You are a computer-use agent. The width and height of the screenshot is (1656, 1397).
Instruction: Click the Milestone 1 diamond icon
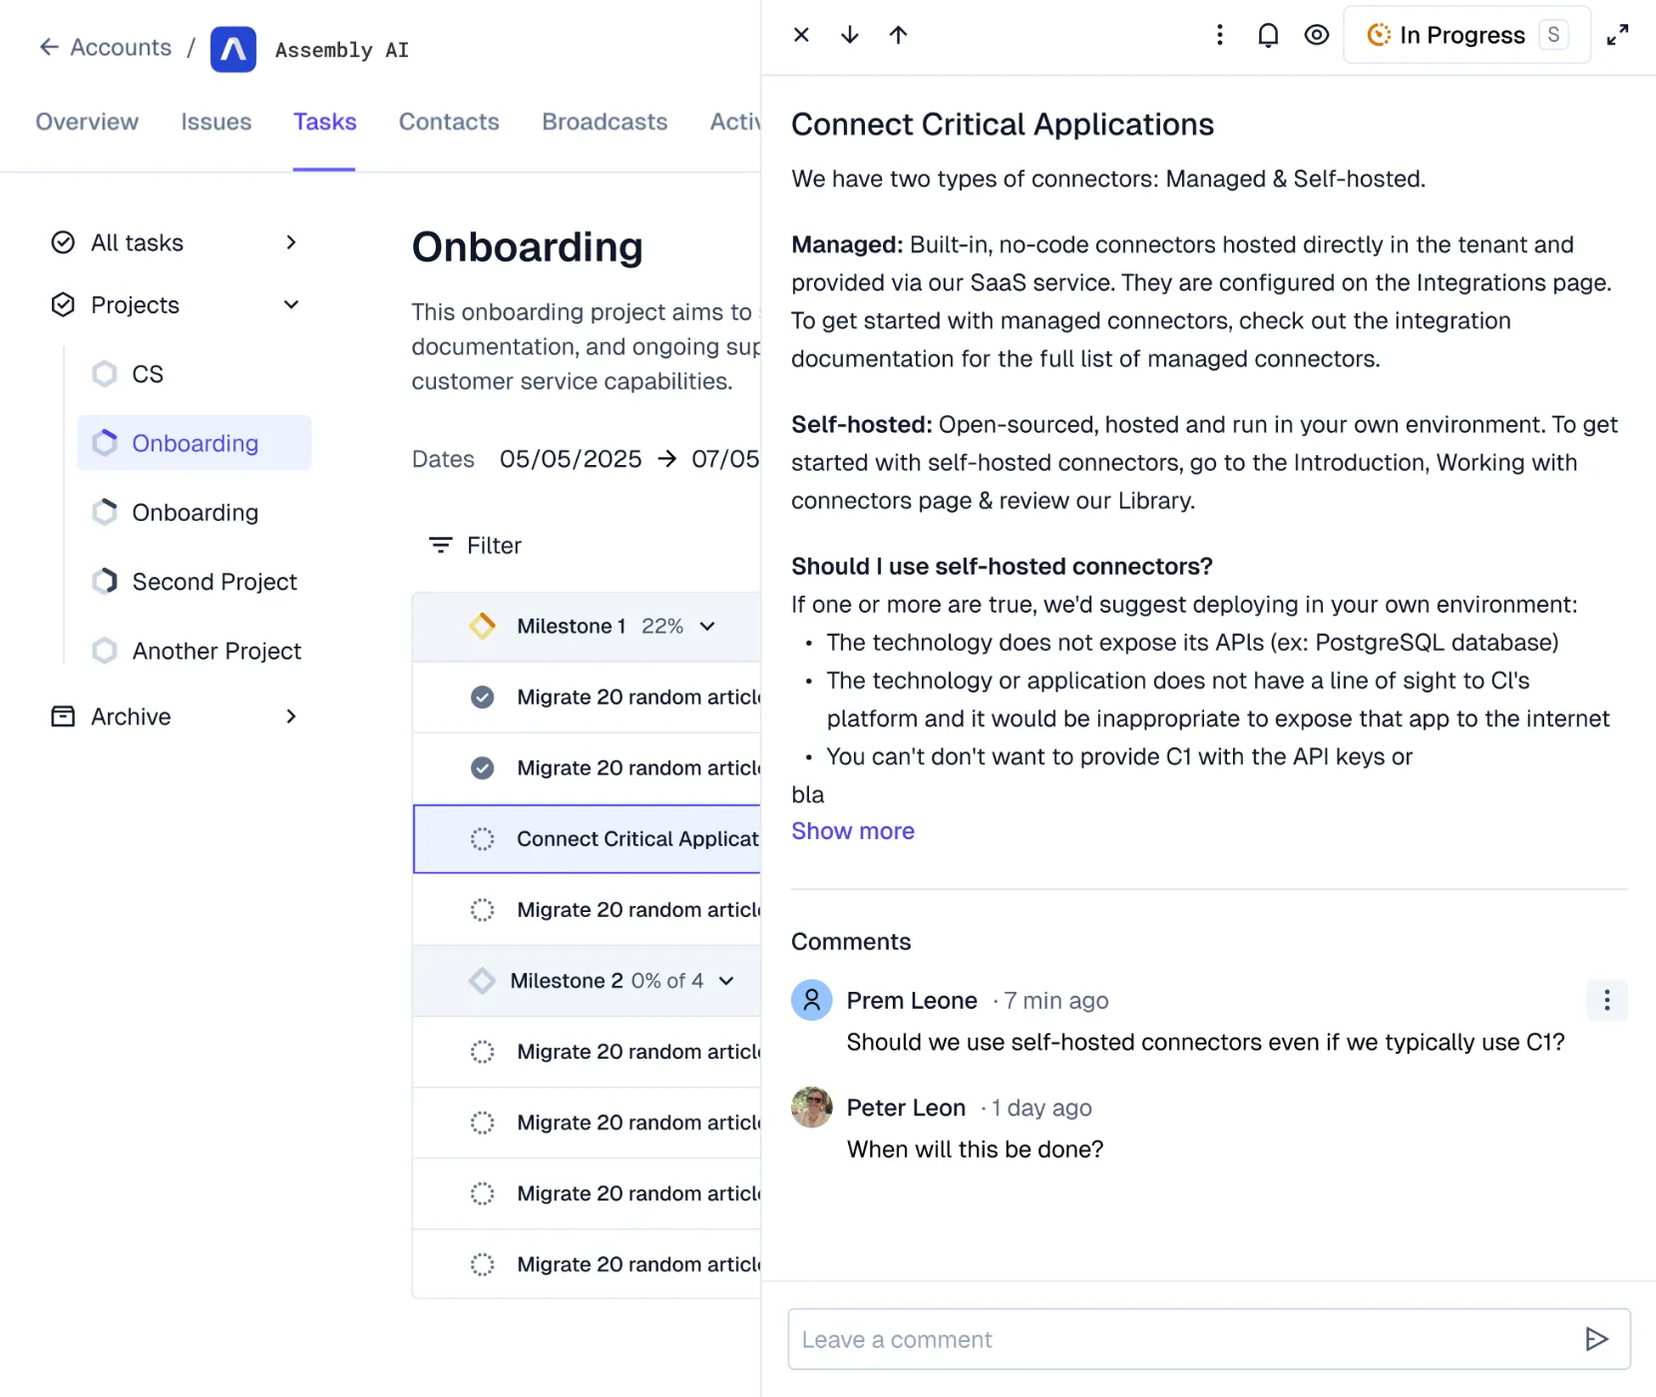483,626
